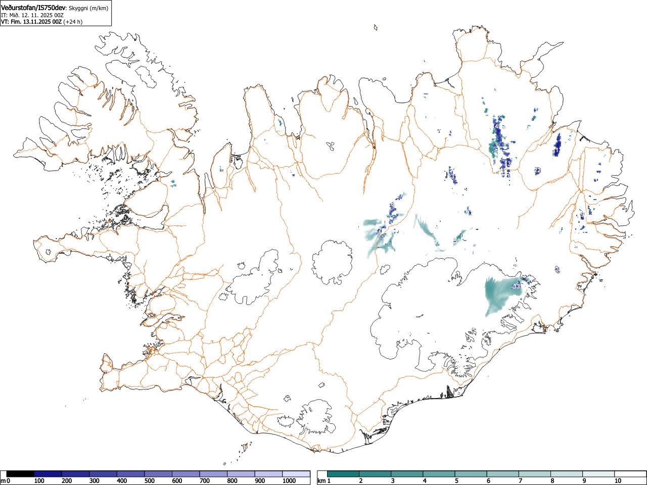The height and width of the screenshot is (485, 647).
Task: Pick the 600–700 m legend swatch
Action: [186, 474]
